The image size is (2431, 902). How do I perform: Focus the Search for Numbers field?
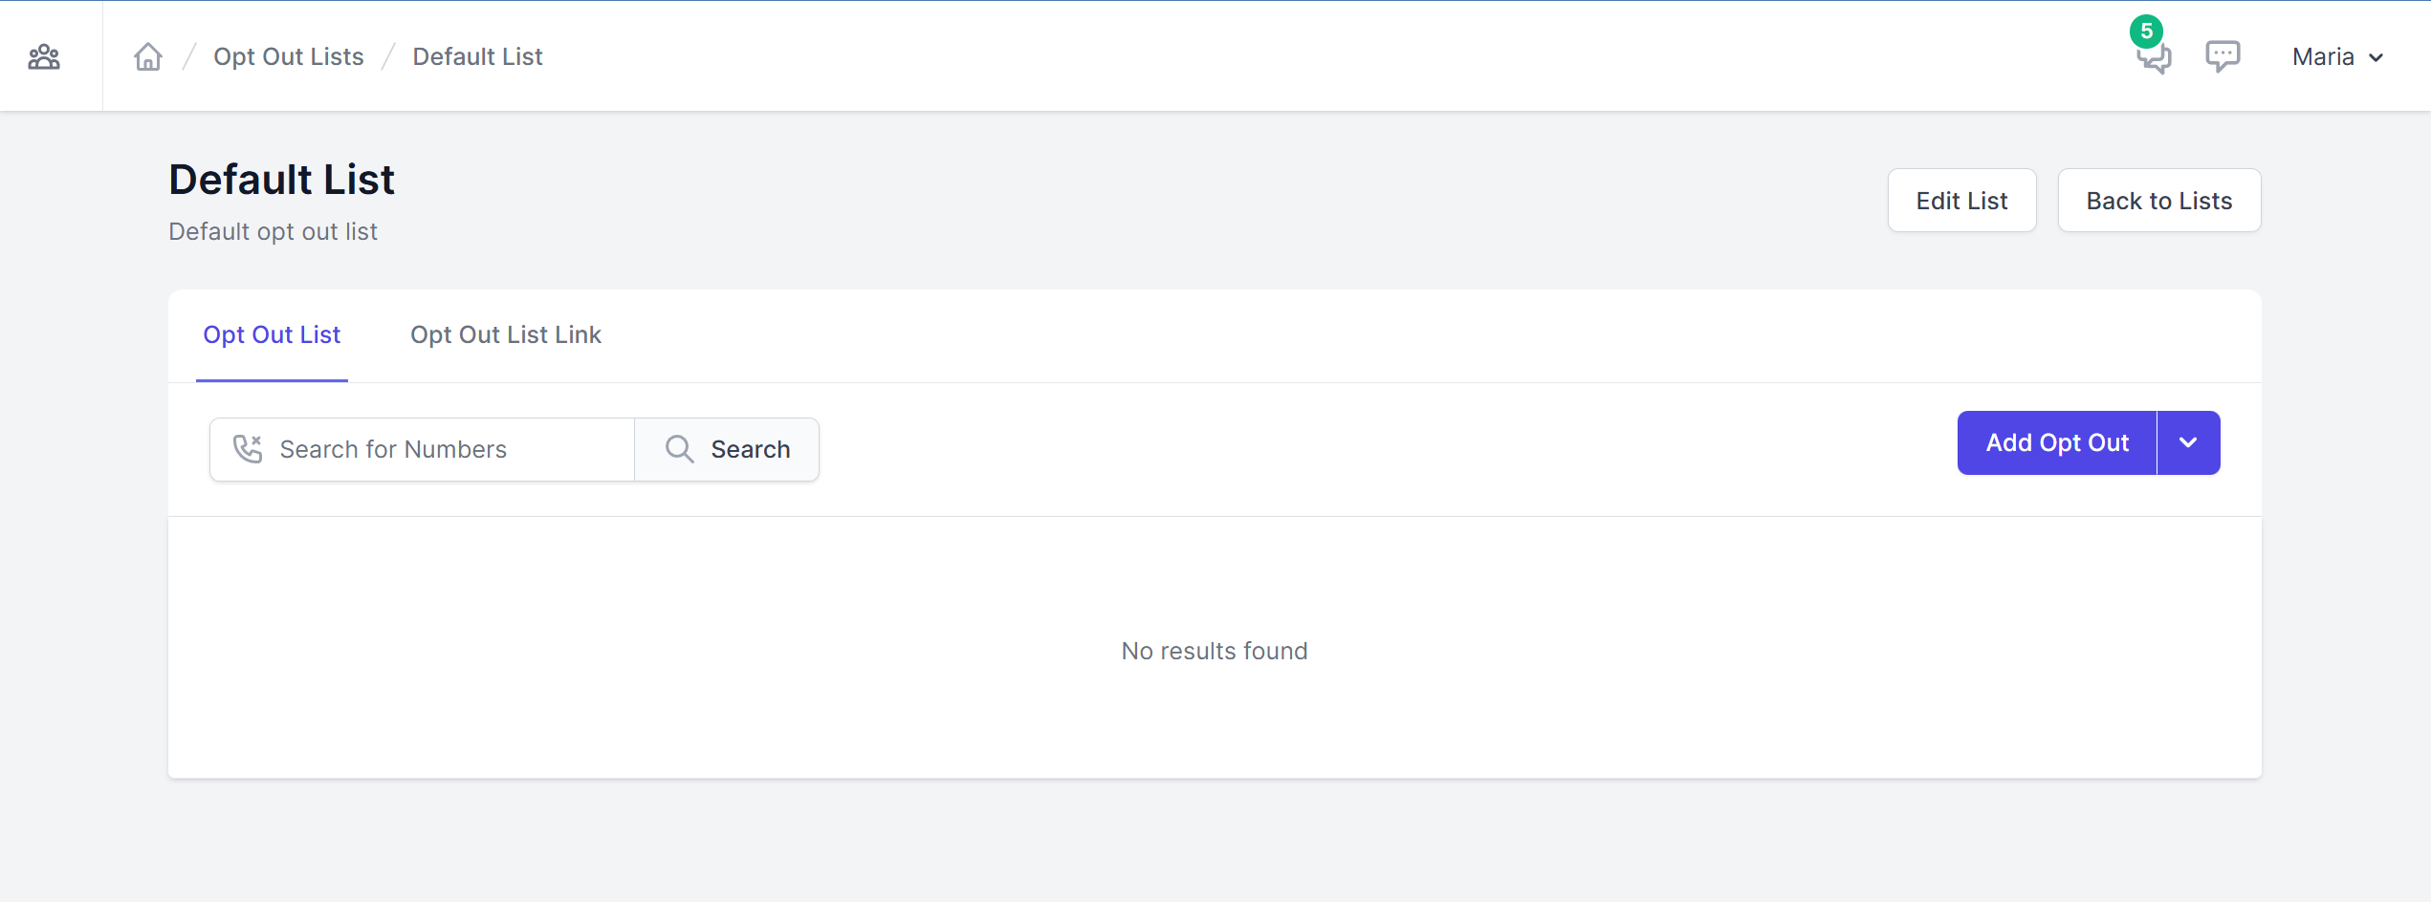click(x=422, y=449)
